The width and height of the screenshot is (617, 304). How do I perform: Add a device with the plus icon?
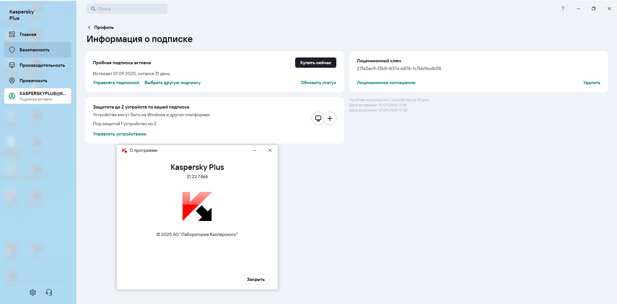[x=330, y=118]
